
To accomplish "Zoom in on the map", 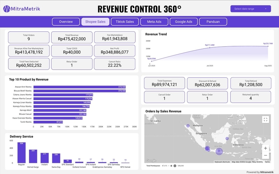I will tap(266, 148).
